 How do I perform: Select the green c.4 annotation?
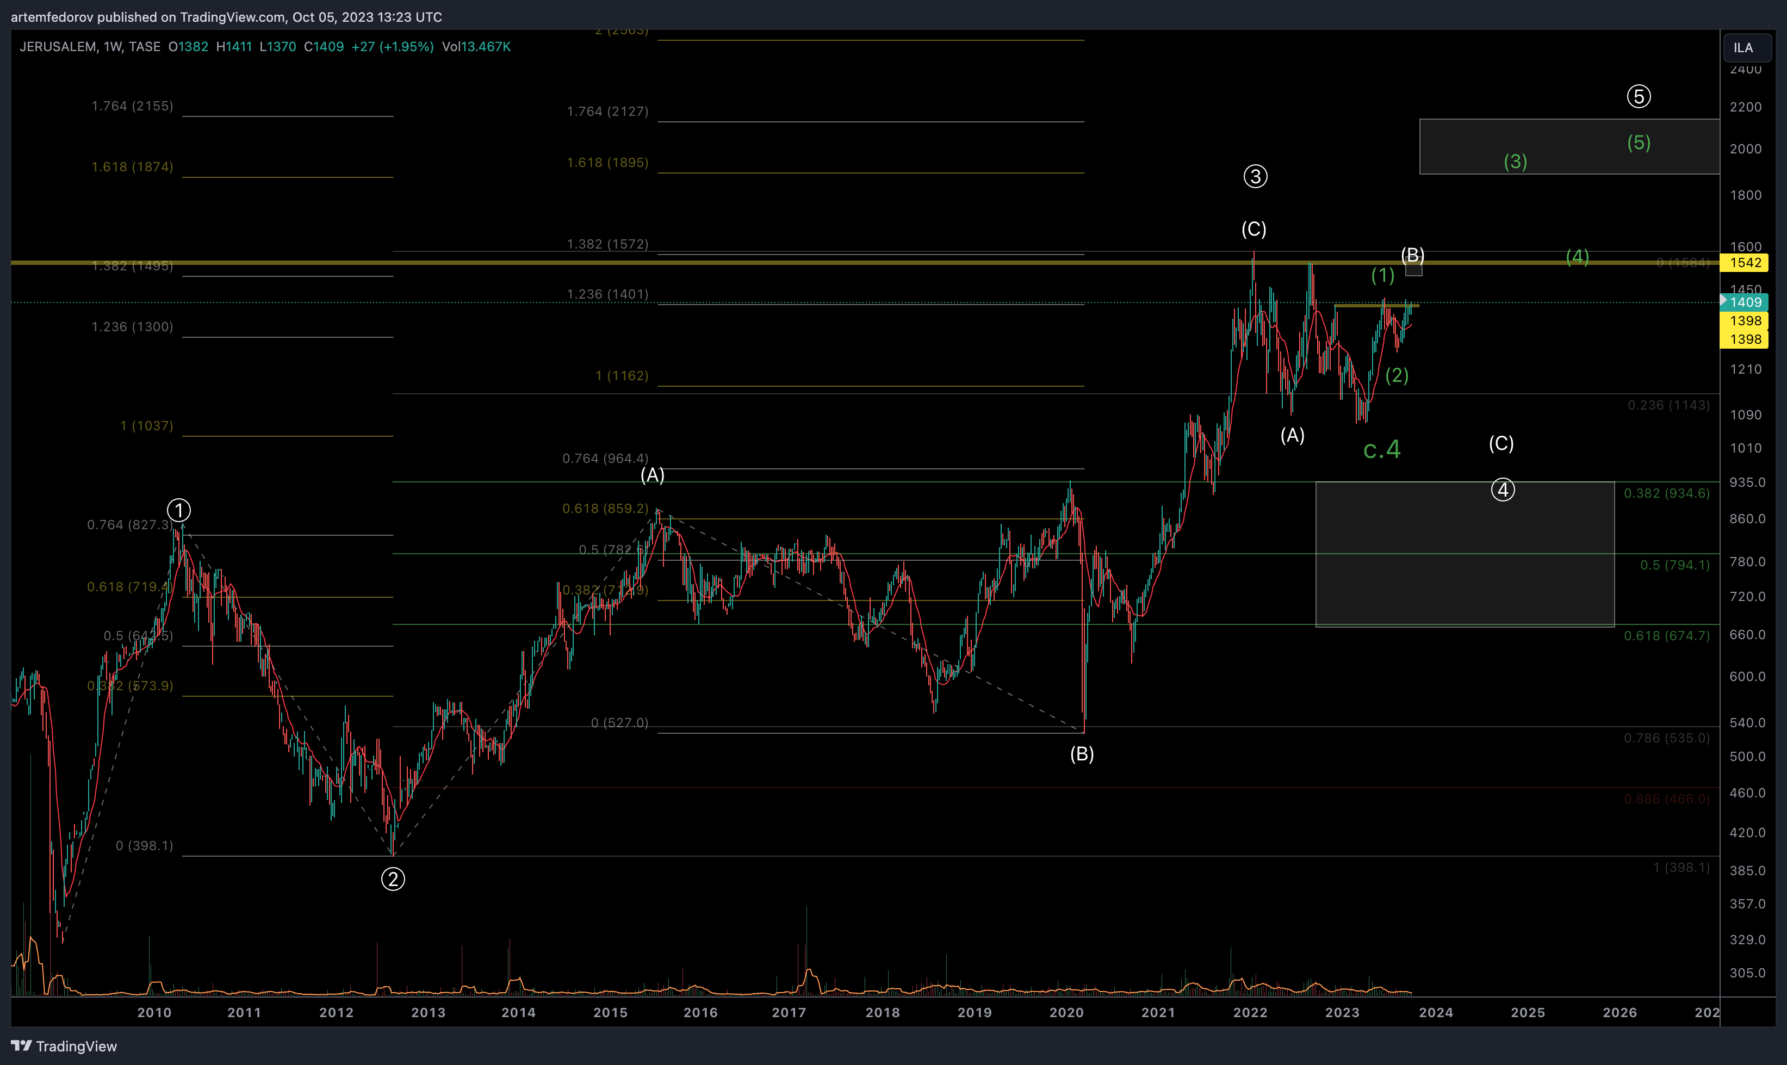coord(1382,449)
